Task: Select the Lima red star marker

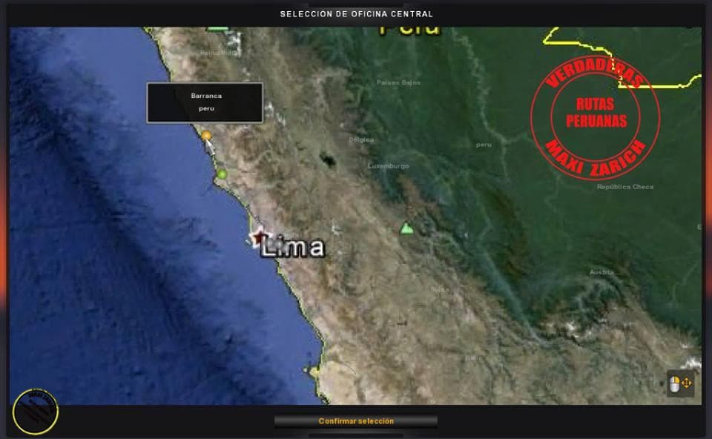Action: 259,237
